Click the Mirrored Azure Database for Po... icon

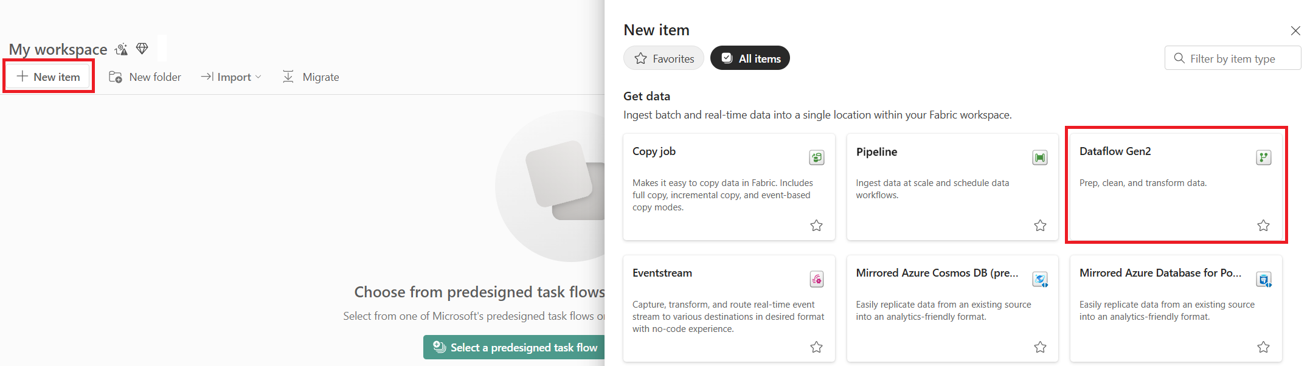(1264, 279)
